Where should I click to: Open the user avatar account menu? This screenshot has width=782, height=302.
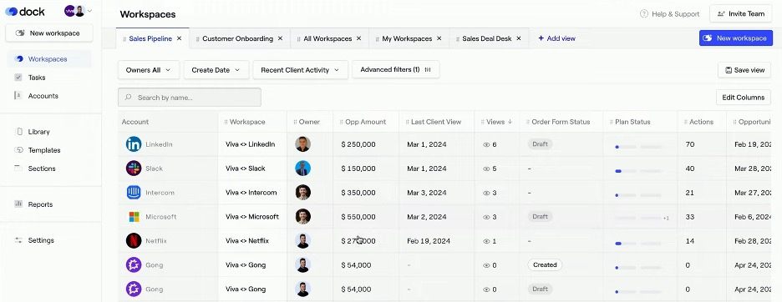(79, 11)
